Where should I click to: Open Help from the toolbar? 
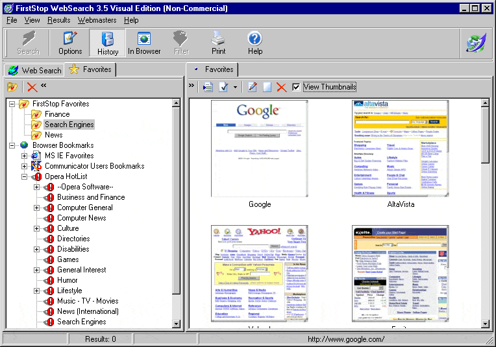tap(255, 43)
